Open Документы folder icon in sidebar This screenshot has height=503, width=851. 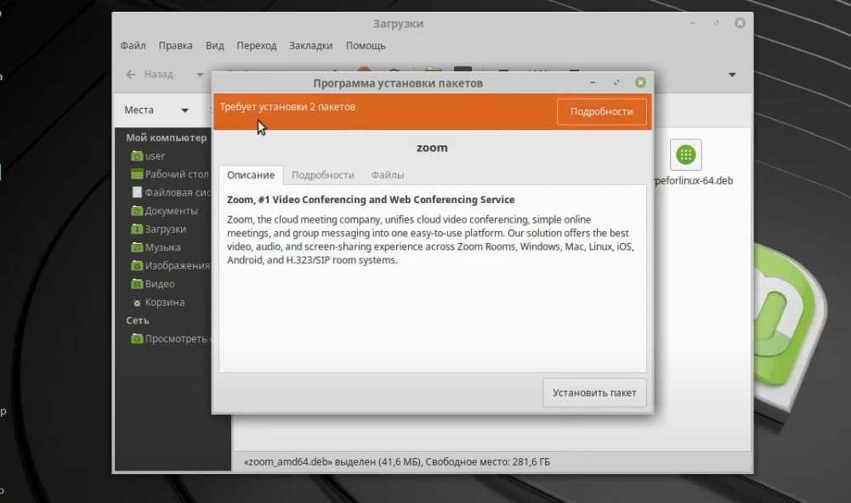pyautogui.click(x=137, y=211)
